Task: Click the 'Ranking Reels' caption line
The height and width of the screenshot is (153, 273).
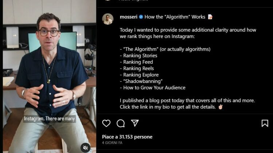Action: [x=138, y=68]
